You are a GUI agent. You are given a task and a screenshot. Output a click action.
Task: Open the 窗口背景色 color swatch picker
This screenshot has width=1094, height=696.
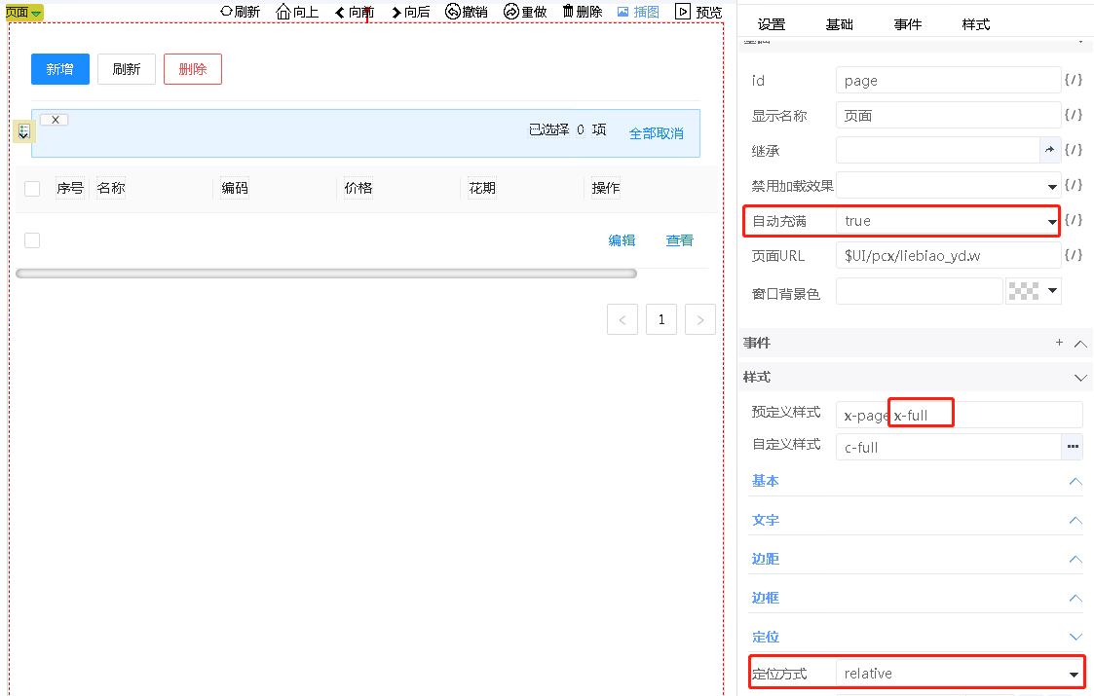point(1033,291)
